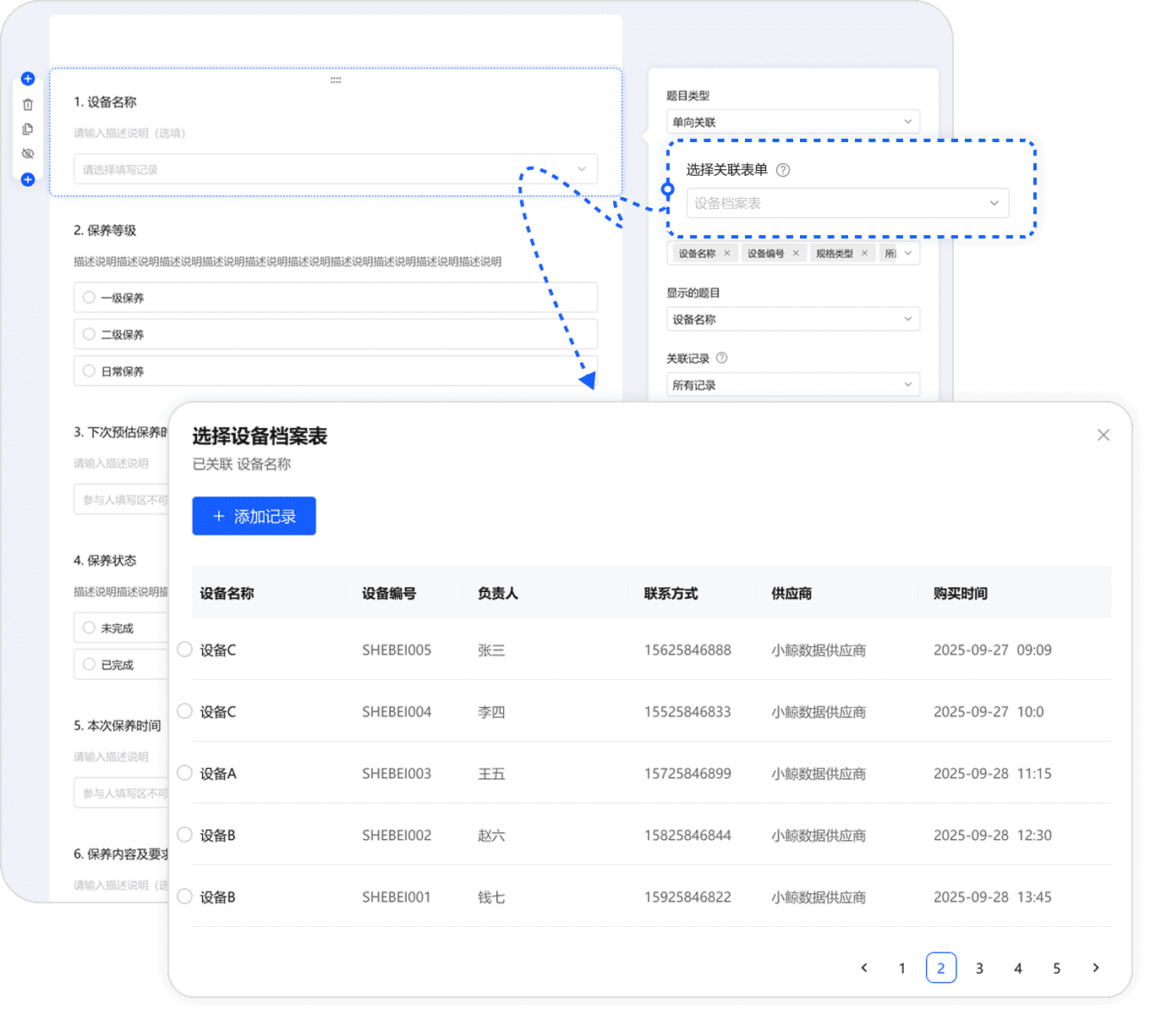The image size is (1150, 1015).
Task: Choose the 一级保养 radio option
Action: pyautogui.click(x=90, y=298)
